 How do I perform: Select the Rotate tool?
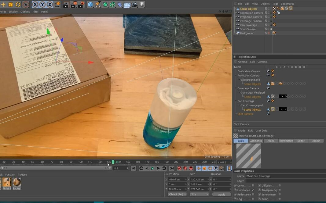coord(18,4)
